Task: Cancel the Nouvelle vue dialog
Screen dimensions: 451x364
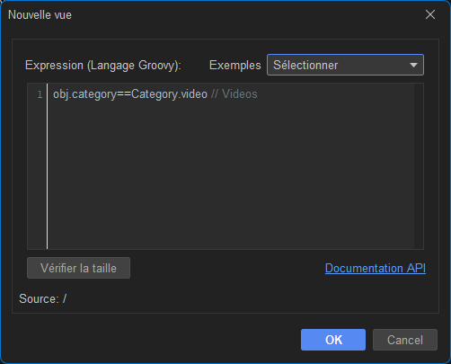Action: click(x=405, y=340)
